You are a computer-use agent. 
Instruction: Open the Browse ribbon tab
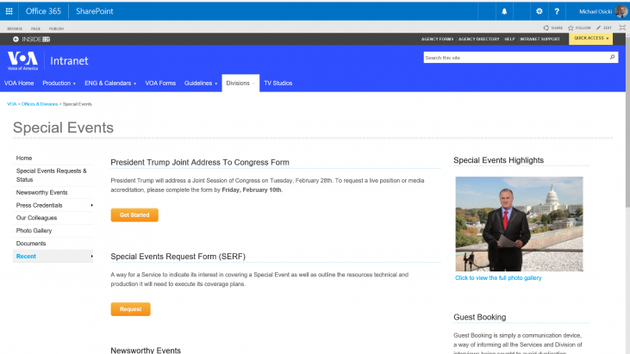15,29
